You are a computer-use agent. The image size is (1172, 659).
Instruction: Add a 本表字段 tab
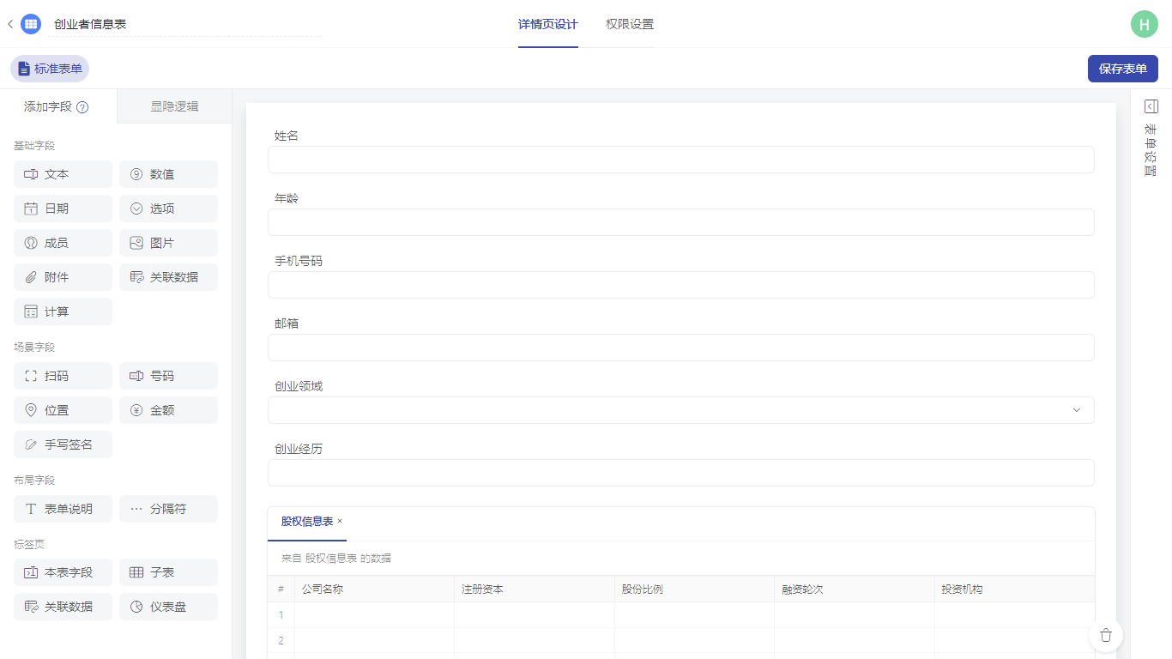(63, 572)
